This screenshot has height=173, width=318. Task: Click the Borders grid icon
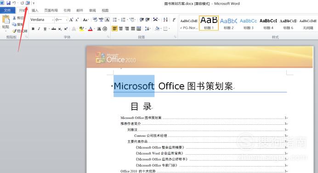165,29
